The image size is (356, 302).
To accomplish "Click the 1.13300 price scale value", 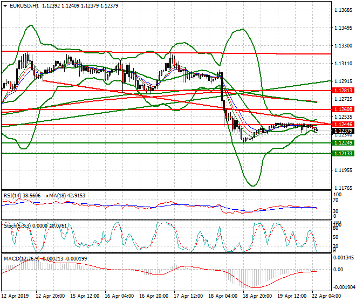I will coord(344,46).
